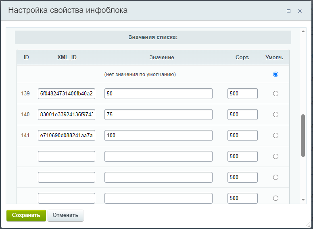
Task: Click Сохранить to save settings
Action: point(26,215)
